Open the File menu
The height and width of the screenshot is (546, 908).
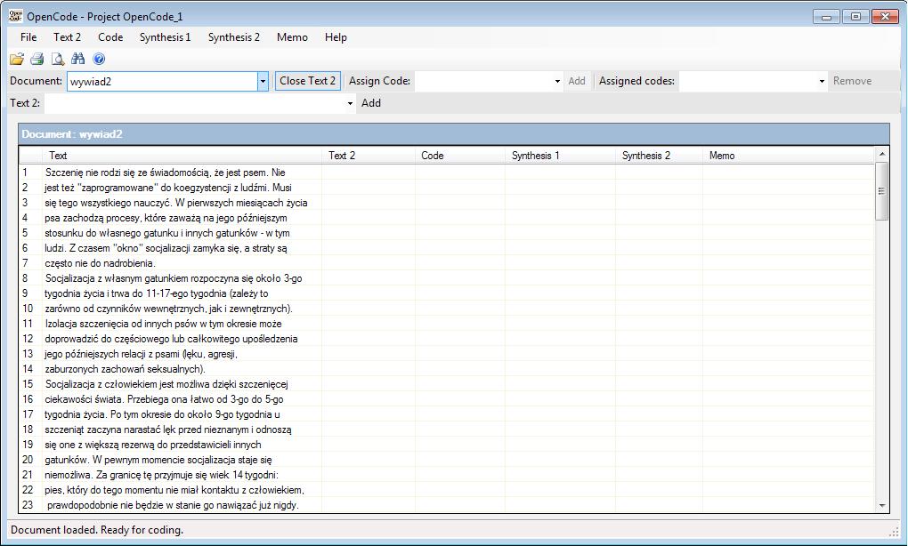tap(28, 37)
